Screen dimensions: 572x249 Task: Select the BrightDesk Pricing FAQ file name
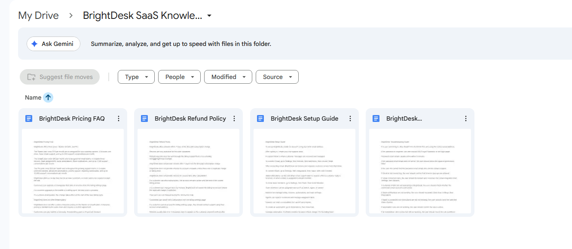pos(72,118)
